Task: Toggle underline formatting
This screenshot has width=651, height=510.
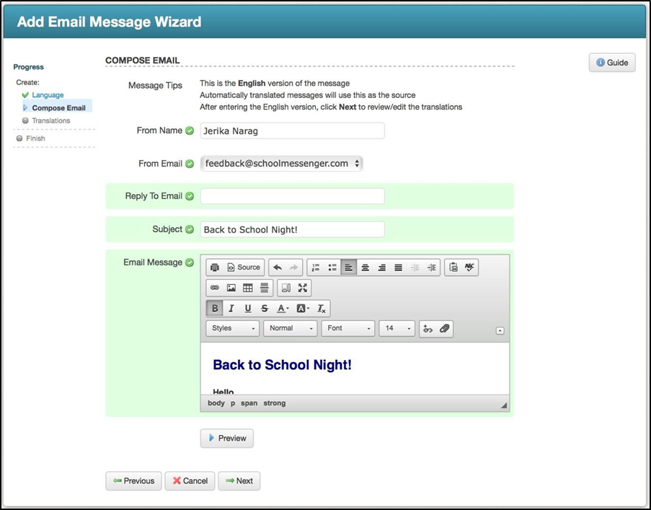Action: (x=248, y=309)
